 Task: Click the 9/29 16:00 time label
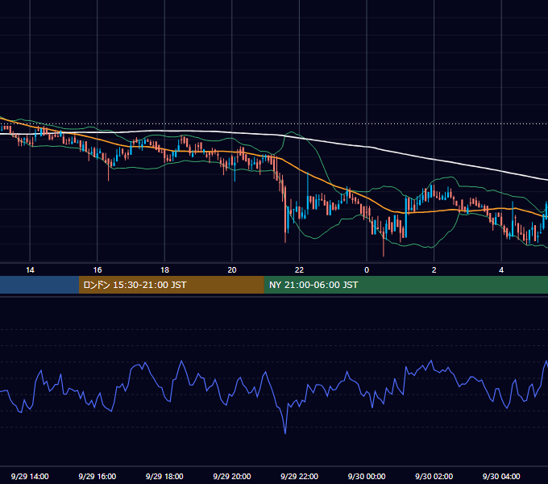[x=98, y=476]
